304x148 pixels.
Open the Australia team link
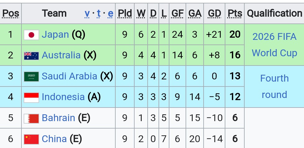[61, 55]
